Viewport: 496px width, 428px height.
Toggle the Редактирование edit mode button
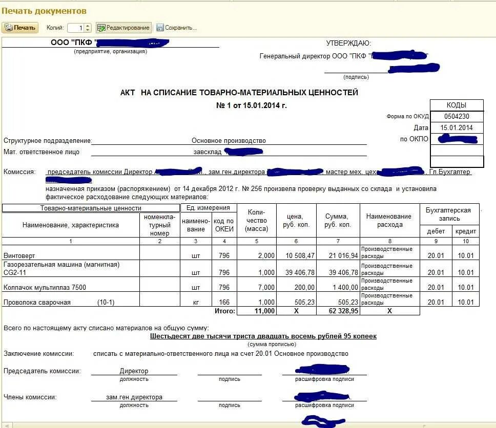tap(123, 28)
